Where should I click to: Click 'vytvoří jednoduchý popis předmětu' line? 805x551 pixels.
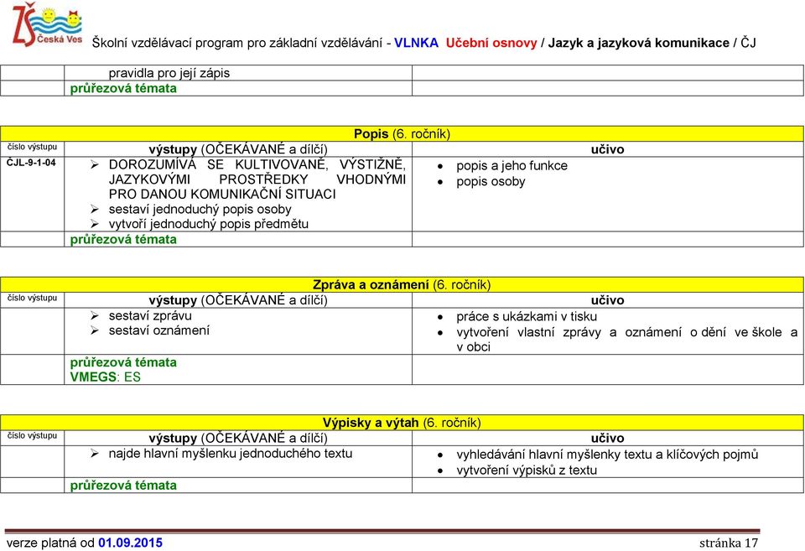pos(209,225)
